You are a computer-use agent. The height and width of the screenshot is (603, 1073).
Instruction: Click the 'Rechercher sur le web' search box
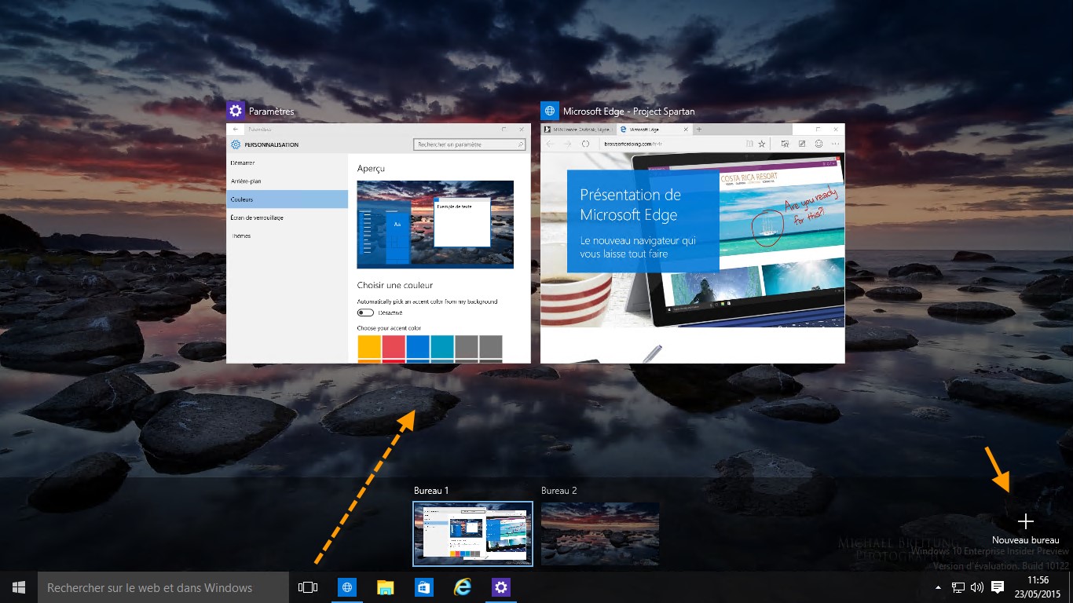(163, 587)
